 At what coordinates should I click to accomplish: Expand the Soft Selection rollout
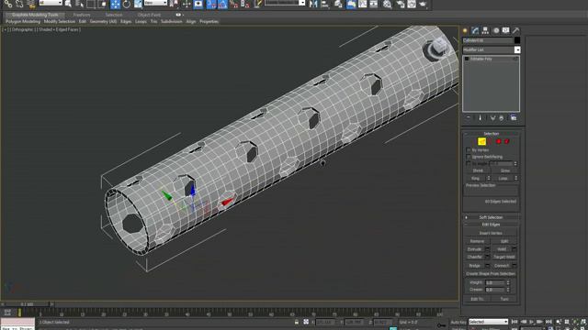point(491,217)
